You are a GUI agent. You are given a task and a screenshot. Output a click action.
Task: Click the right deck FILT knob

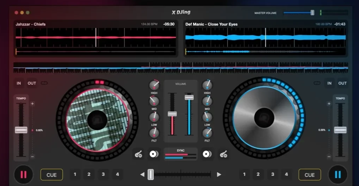(207, 133)
